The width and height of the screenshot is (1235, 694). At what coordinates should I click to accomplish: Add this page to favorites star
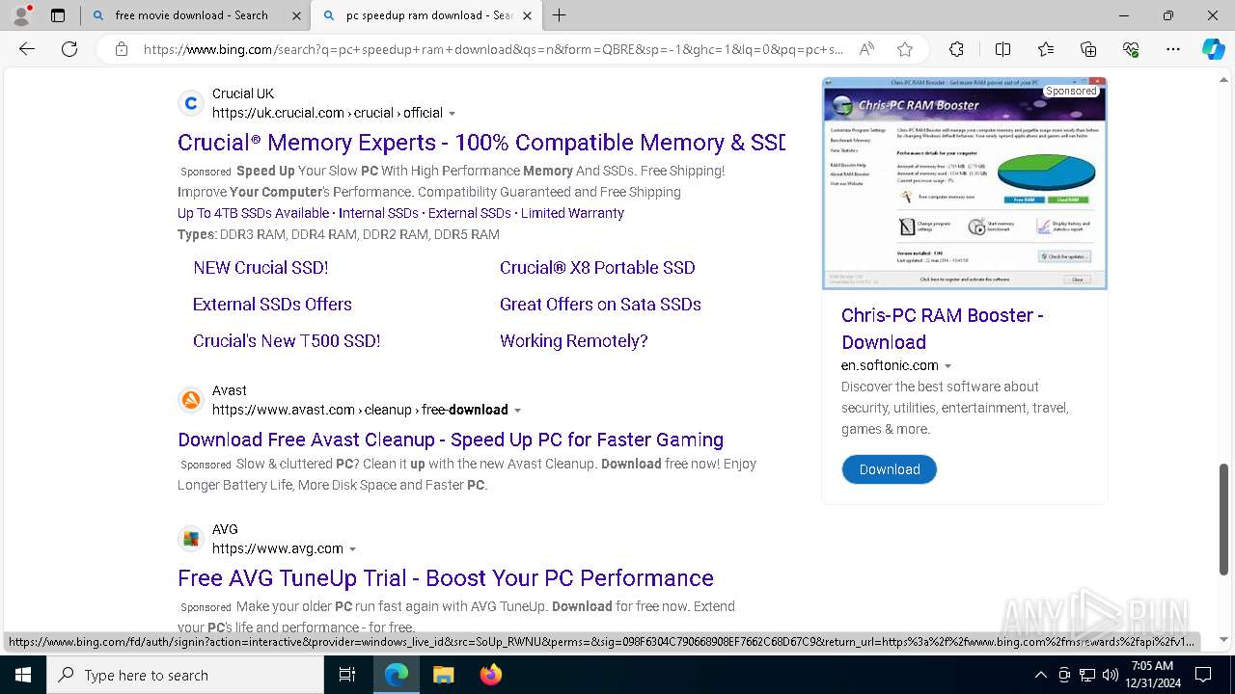click(904, 49)
